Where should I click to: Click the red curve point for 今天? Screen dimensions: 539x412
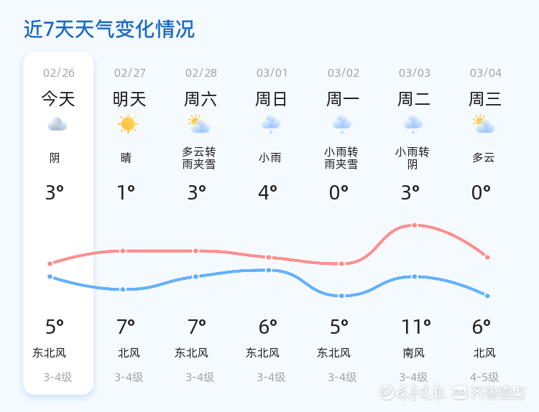[50, 264]
